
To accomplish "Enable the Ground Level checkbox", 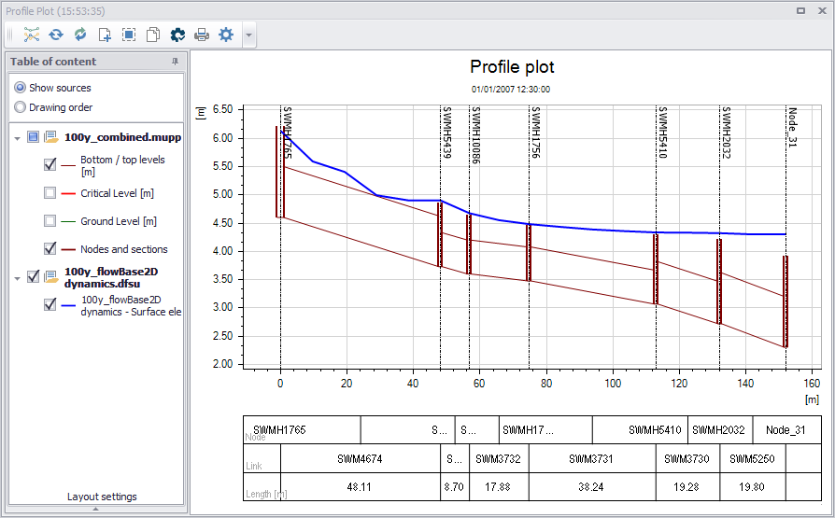I will click(x=50, y=220).
